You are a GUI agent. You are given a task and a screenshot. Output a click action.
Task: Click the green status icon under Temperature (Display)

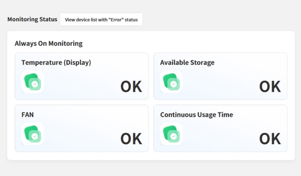tap(33, 81)
